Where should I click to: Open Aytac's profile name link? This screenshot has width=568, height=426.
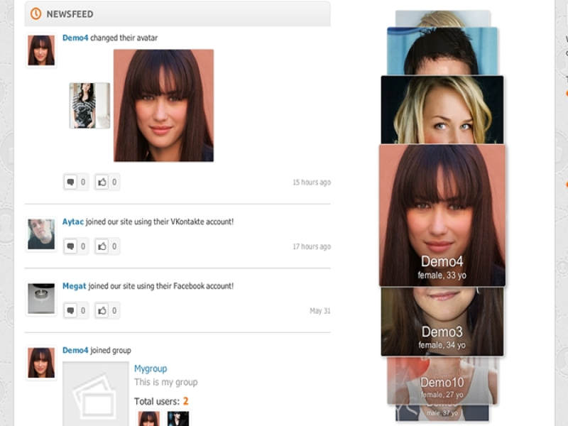pyautogui.click(x=72, y=222)
